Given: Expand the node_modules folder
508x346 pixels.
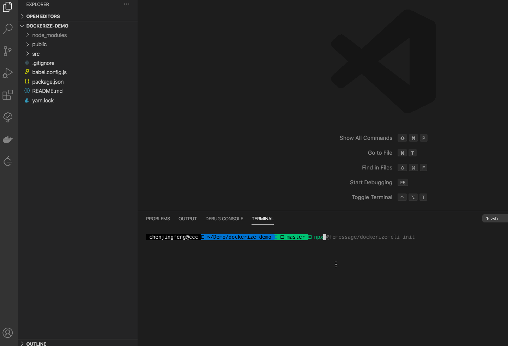Looking at the screenshot, I should (78, 35).
